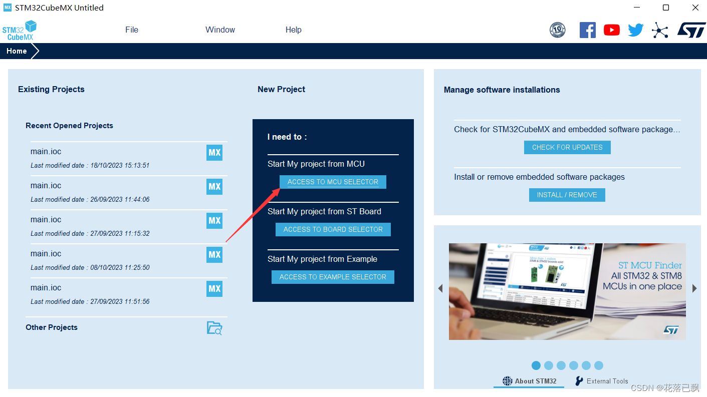Select the Home breadcrumb tab
This screenshot has height=397, width=707.
pos(17,51)
